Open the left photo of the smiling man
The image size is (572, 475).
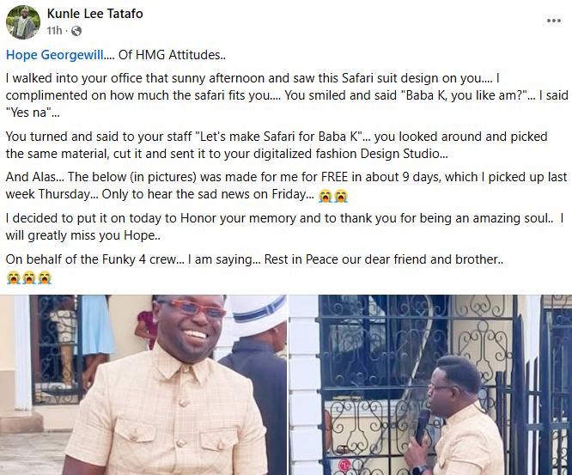[x=143, y=385]
